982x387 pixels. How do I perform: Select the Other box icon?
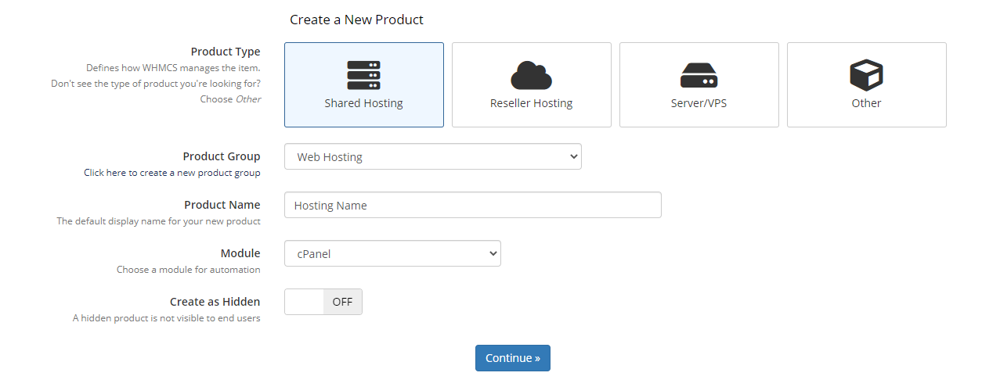point(867,75)
